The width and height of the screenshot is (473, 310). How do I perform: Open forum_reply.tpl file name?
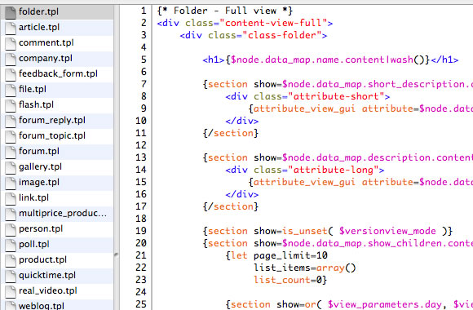click(x=52, y=120)
